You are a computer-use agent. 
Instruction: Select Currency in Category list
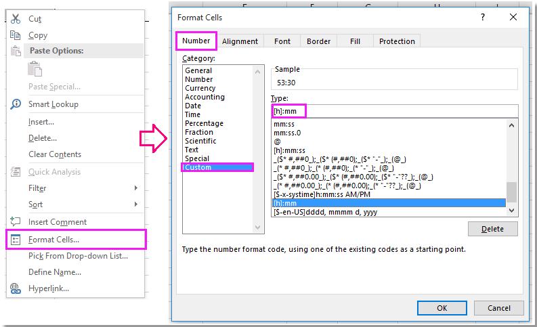200,88
